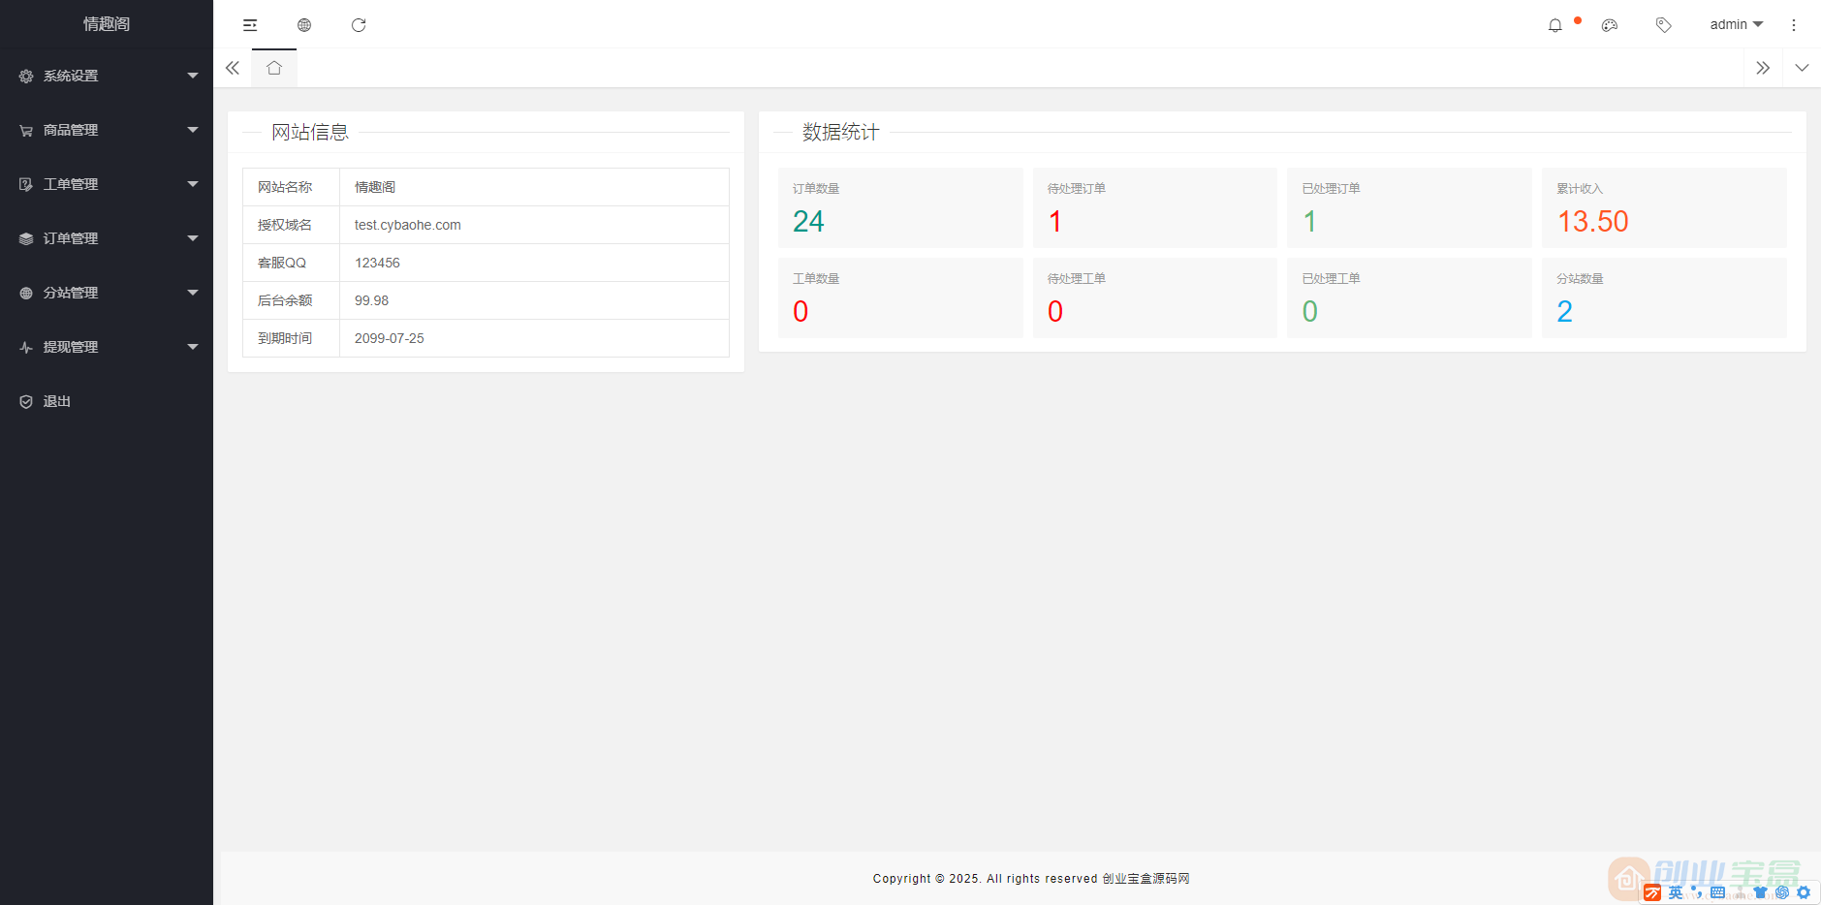The height and width of the screenshot is (905, 1821).
Task: Open the vertical three-dot more menu
Action: coord(1793,25)
